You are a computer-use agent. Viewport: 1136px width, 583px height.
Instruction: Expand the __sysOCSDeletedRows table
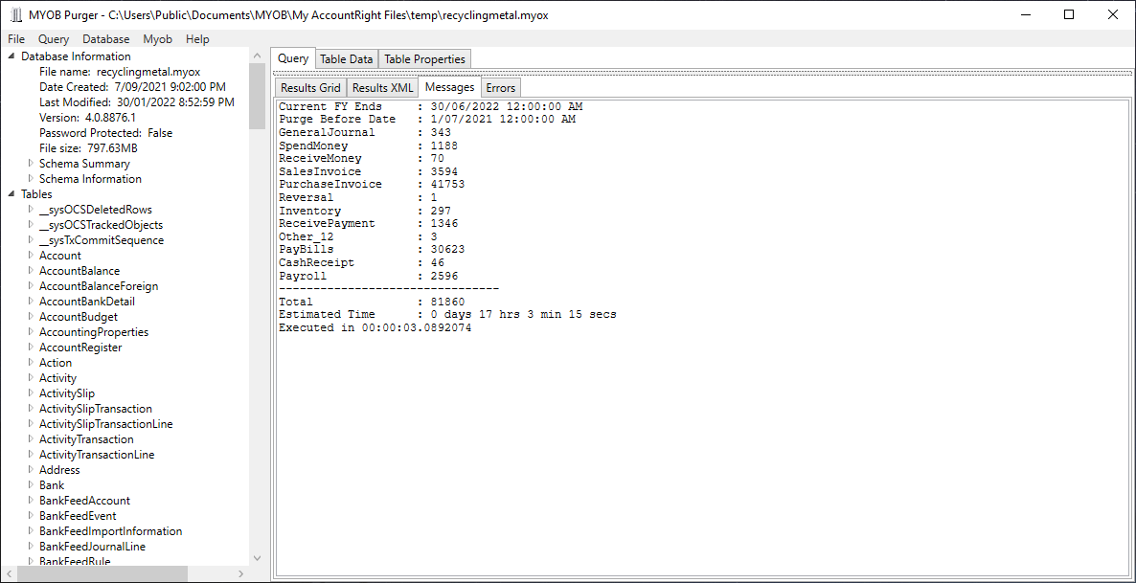click(31, 210)
